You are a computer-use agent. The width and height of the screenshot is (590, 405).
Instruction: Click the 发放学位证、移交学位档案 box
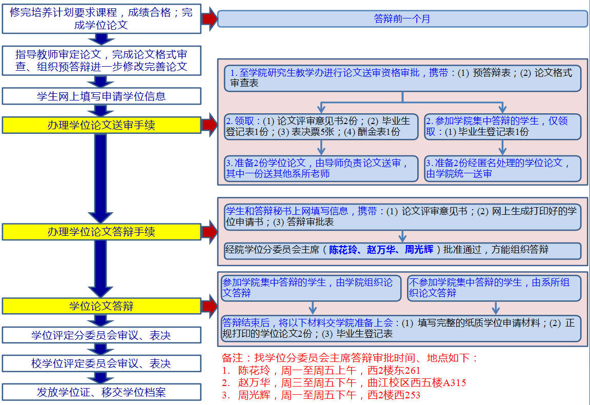(x=101, y=392)
